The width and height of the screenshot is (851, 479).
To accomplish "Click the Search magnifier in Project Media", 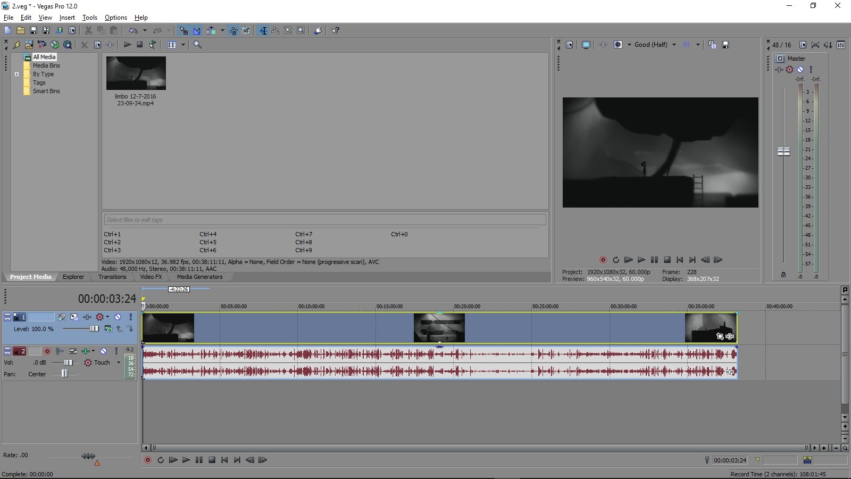I will (197, 45).
